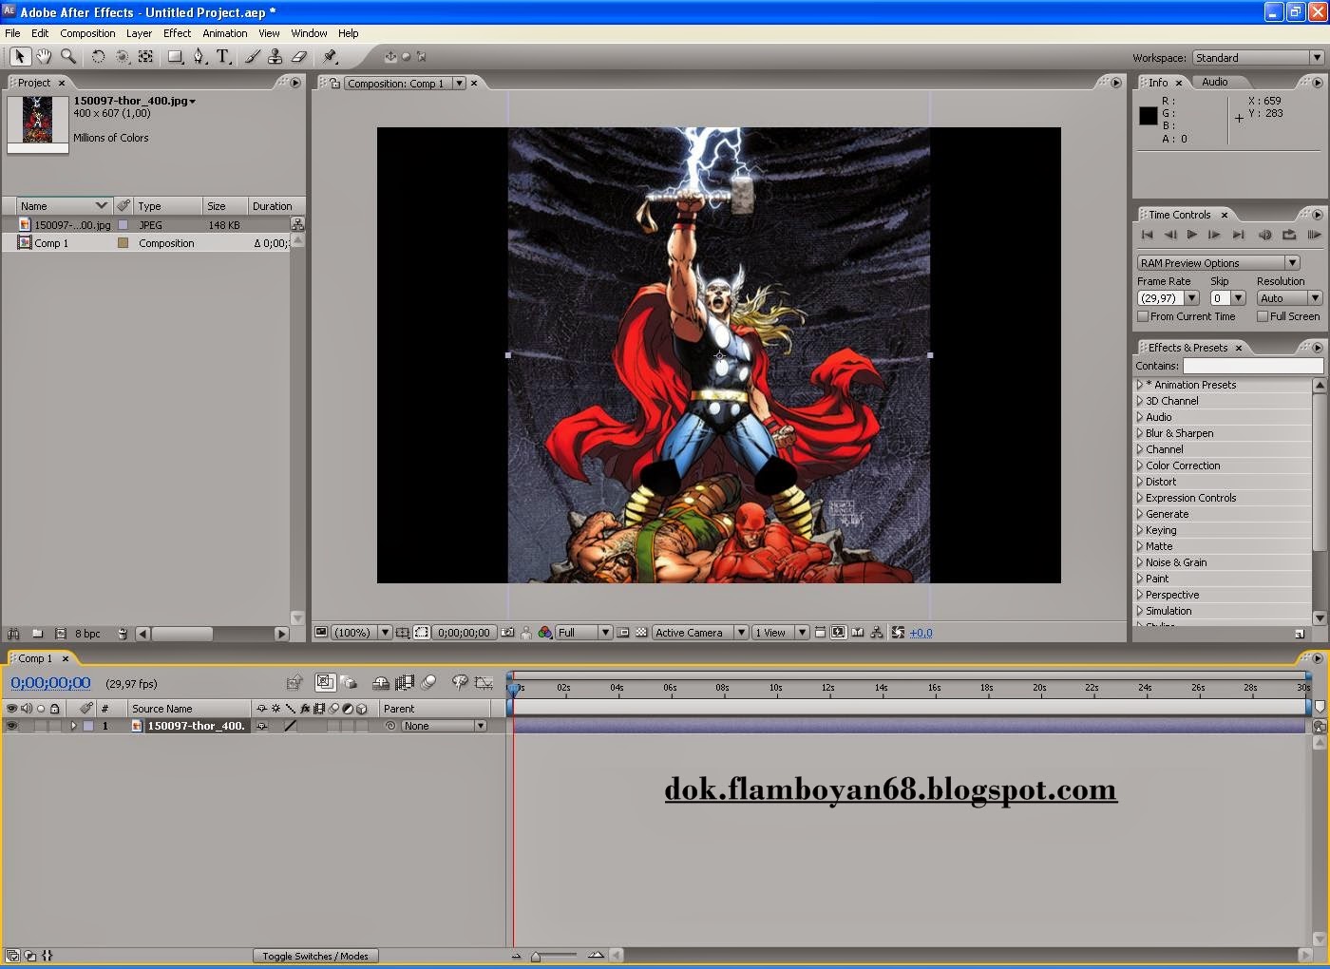Enable Motion Blur for timeline
The width and height of the screenshot is (1330, 969).
coord(428,682)
